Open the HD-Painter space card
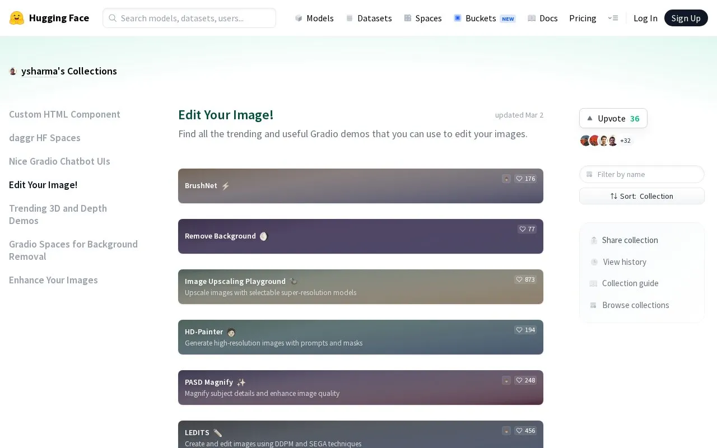The height and width of the screenshot is (448, 717). click(361, 337)
